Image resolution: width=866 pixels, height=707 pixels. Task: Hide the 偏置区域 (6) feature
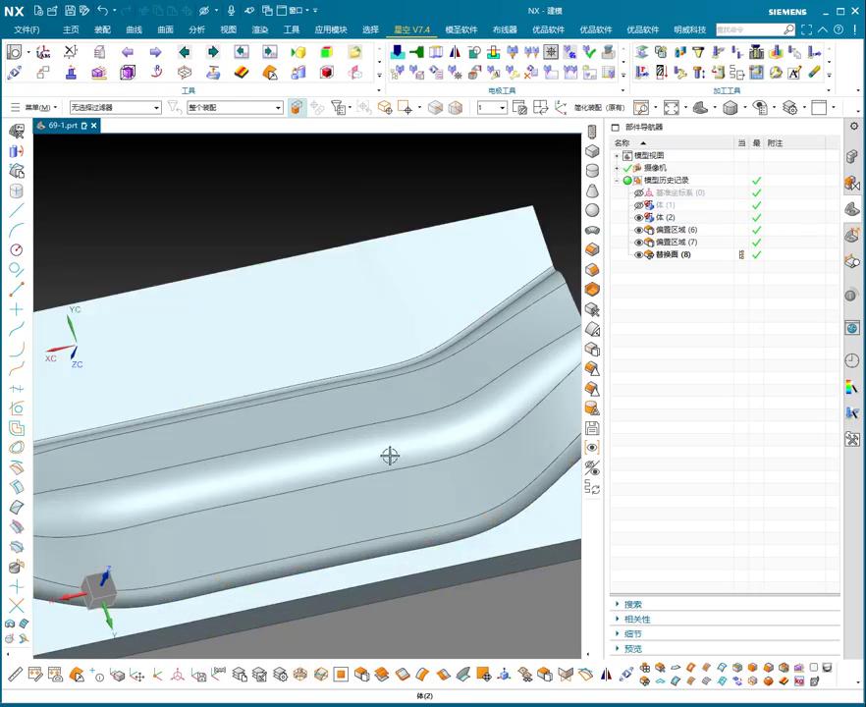pos(638,230)
